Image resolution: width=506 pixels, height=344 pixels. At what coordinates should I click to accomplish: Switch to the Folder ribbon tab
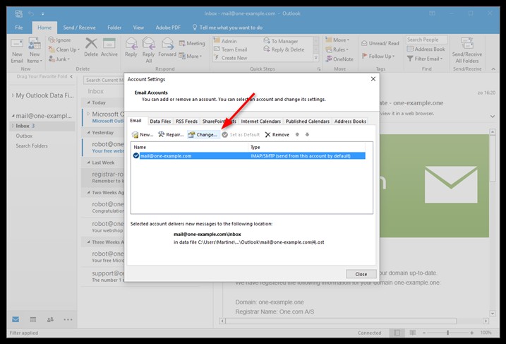(114, 28)
